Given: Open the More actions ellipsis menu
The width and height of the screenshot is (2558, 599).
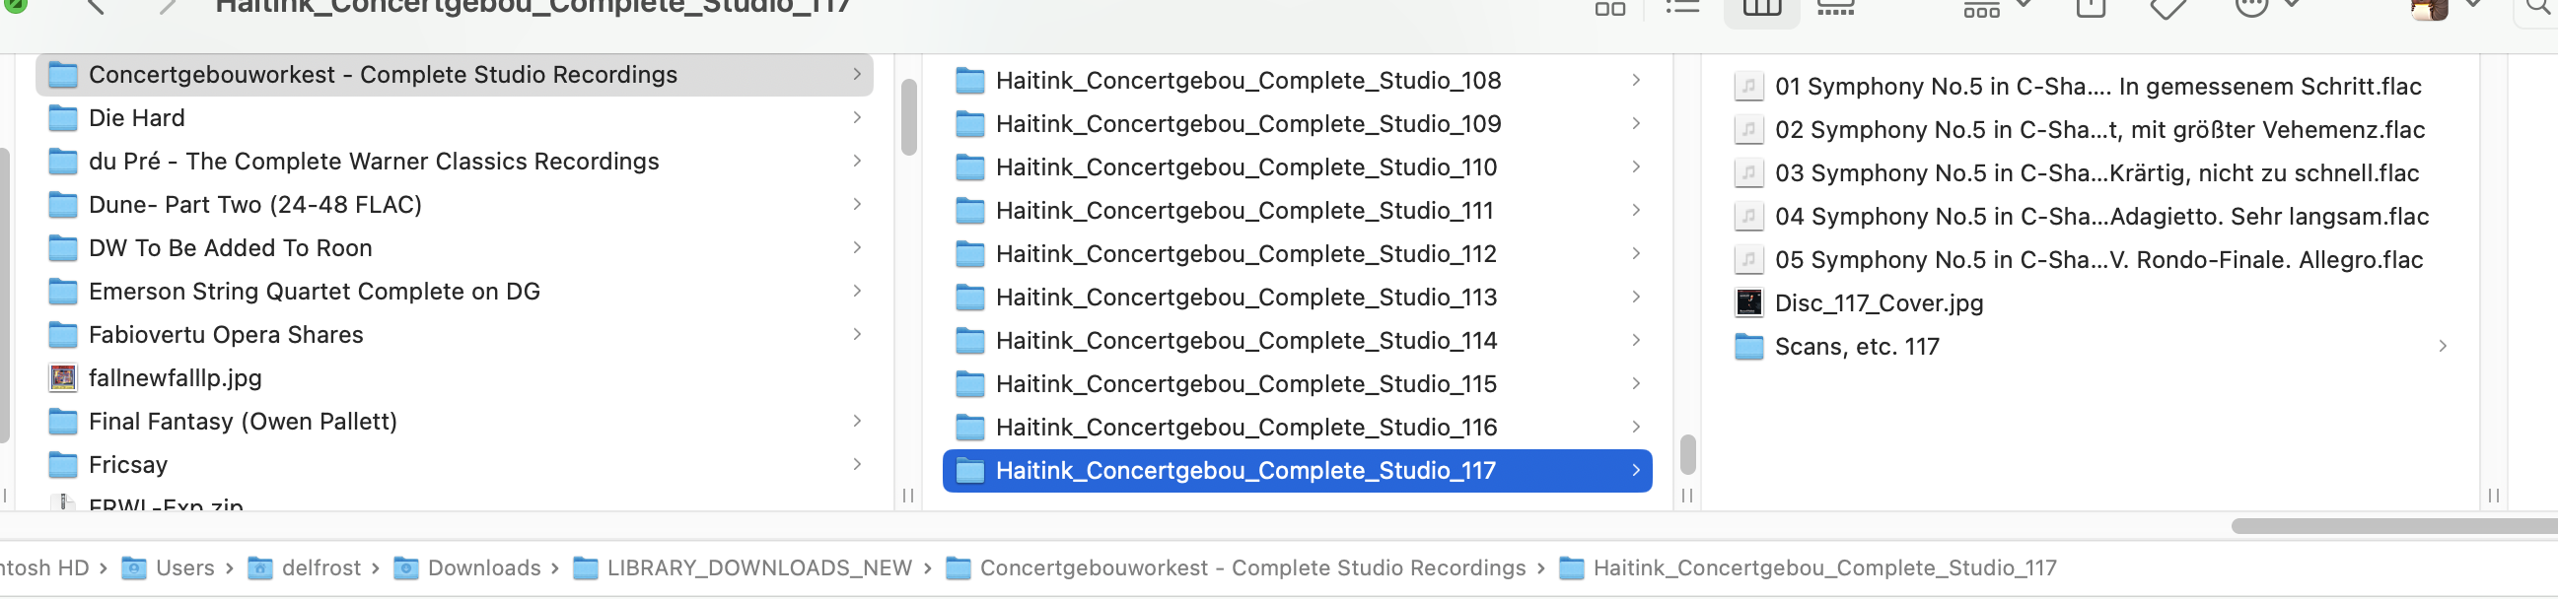Looking at the screenshot, I should [2264, 8].
